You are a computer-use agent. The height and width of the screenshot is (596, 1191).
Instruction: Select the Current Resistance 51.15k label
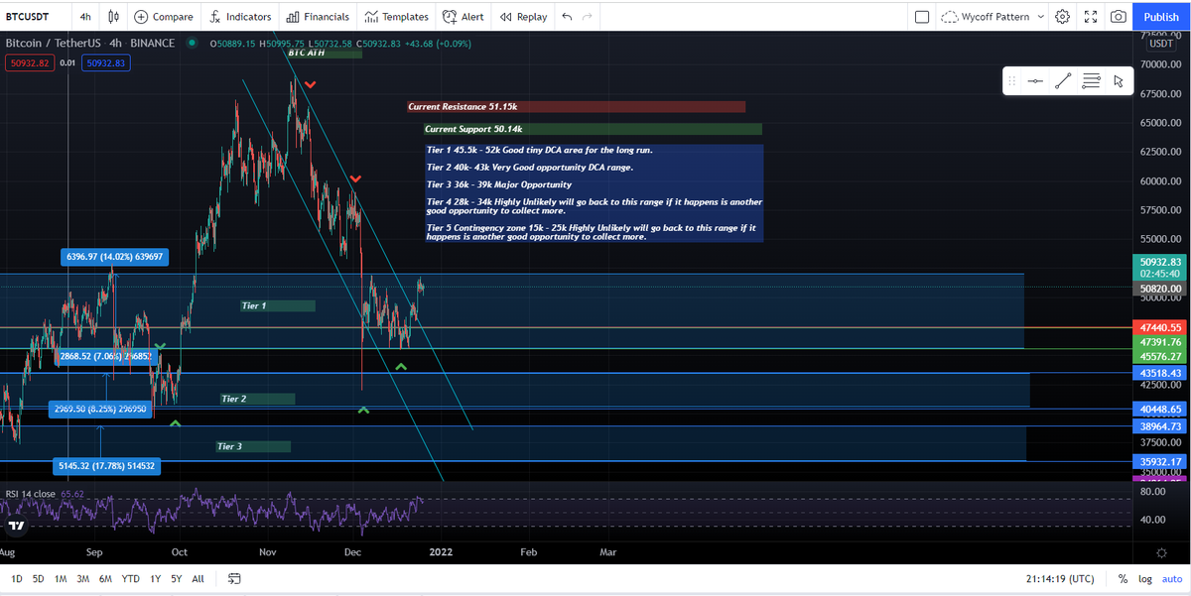pos(576,106)
